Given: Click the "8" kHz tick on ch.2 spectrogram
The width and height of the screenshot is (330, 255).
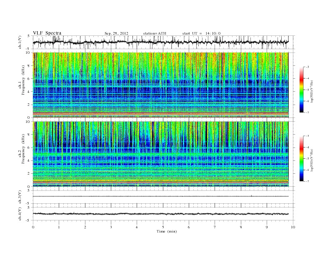Looking at the screenshot, I should [29, 135].
